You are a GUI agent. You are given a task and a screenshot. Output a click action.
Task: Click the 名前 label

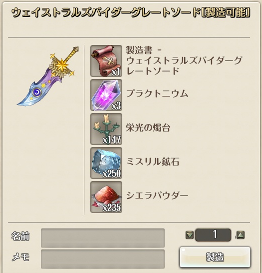tap(20, 236)
